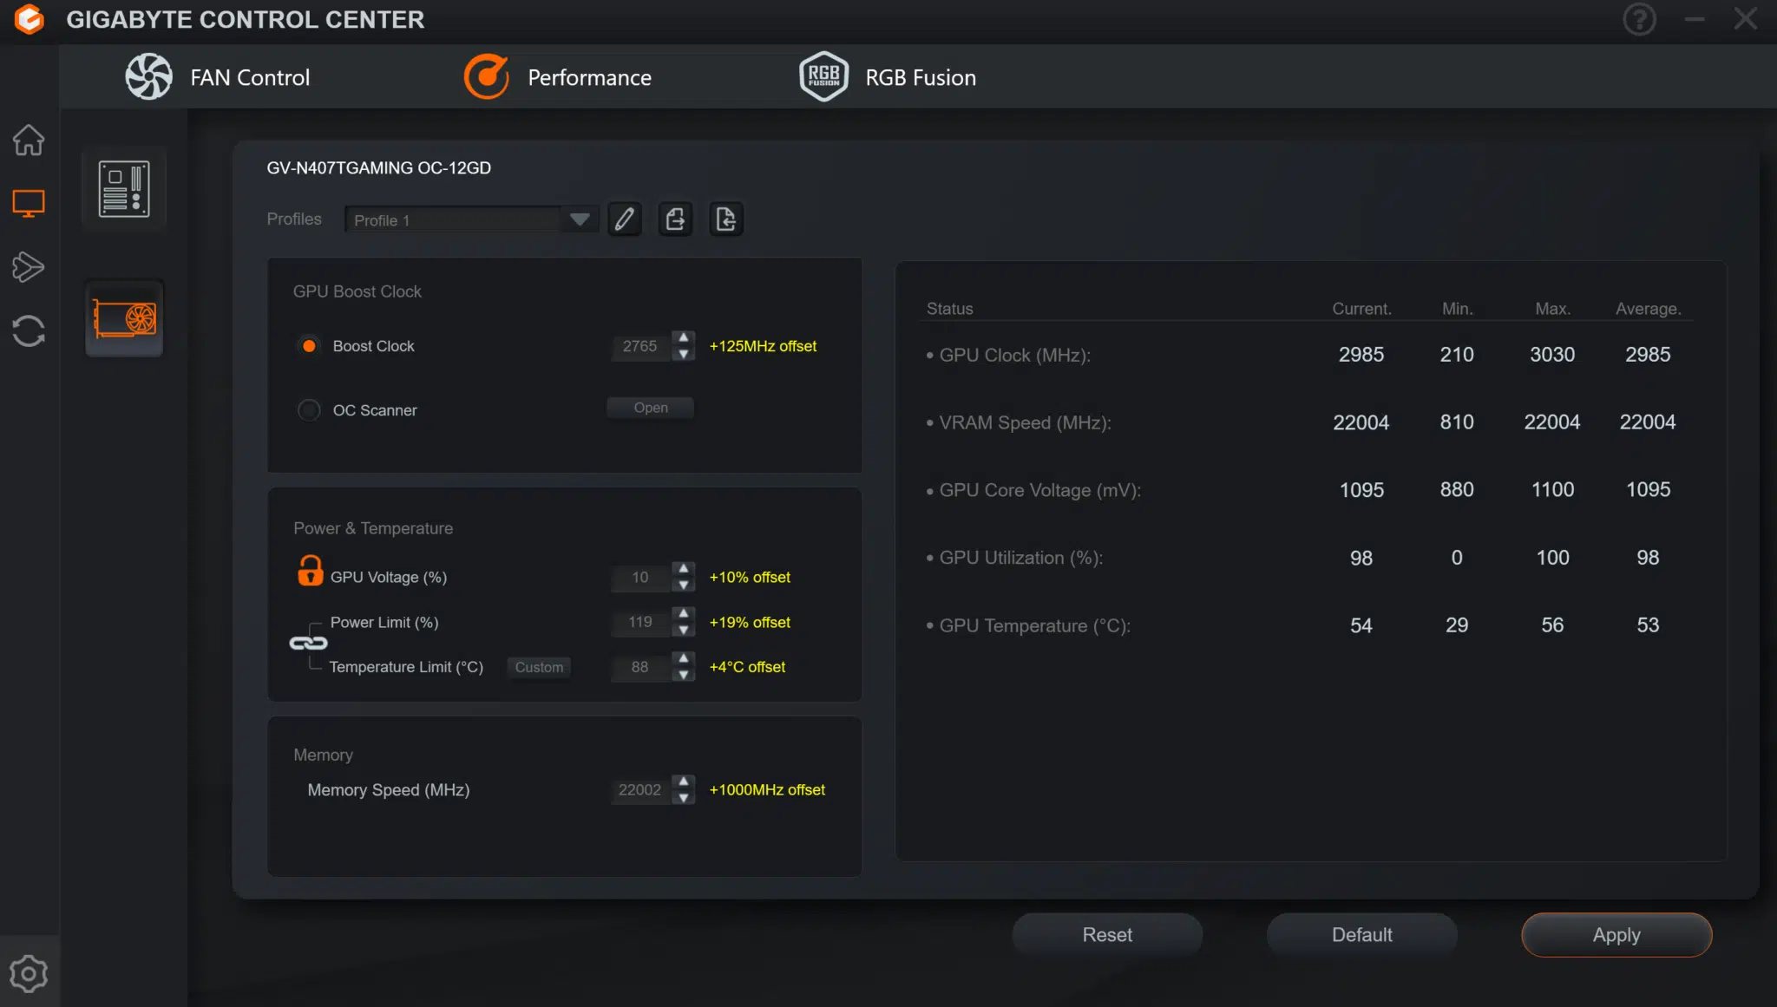This screenshot has height=1007, width=1777.
Task: Increase Boost Clock with up arrow
Action: pyautogui.click(x=684, y=337)
